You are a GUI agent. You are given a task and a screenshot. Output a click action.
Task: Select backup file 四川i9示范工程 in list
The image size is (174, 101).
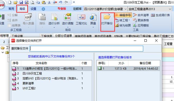pyautogui.click(x=51, y=73)
